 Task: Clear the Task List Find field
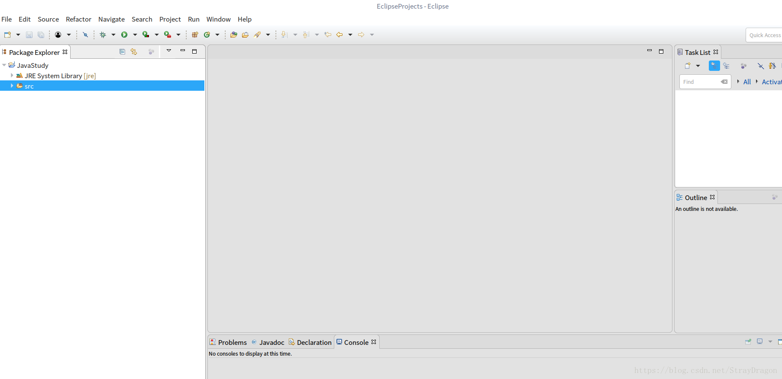tap(724, 82)
